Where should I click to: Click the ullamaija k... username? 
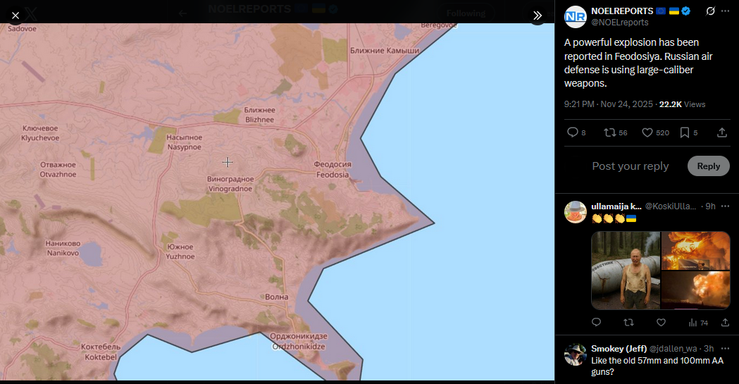click(616, 206)
